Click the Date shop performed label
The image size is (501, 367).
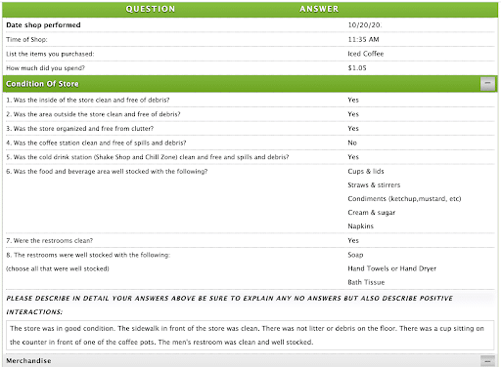[43, 25]
